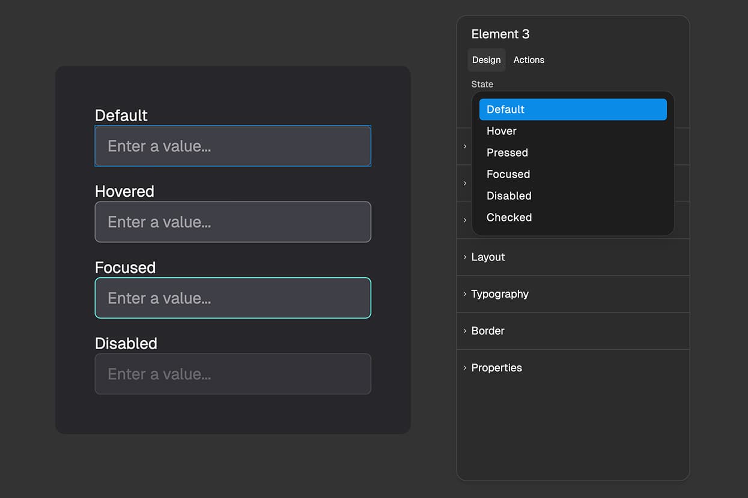748x498 pixels.
Task: Switch to the Design tab
Action: click(x=487, y=59)
